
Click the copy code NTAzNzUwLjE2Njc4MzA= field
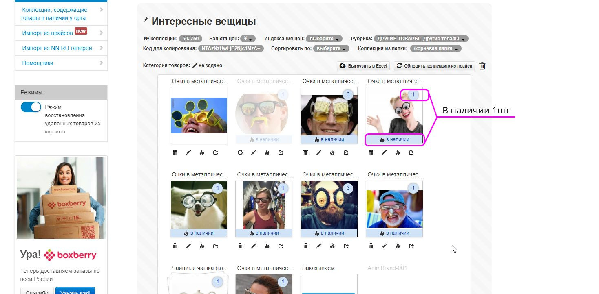(231, 48)
